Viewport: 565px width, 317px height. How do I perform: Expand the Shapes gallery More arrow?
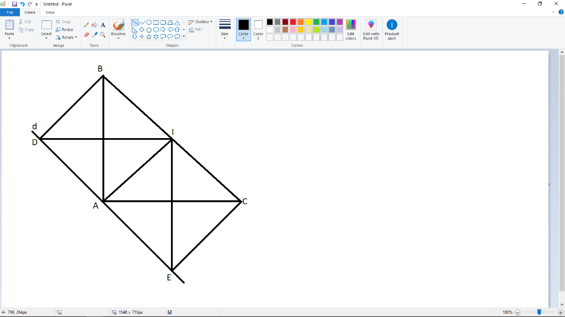click(x=184, y=36)
